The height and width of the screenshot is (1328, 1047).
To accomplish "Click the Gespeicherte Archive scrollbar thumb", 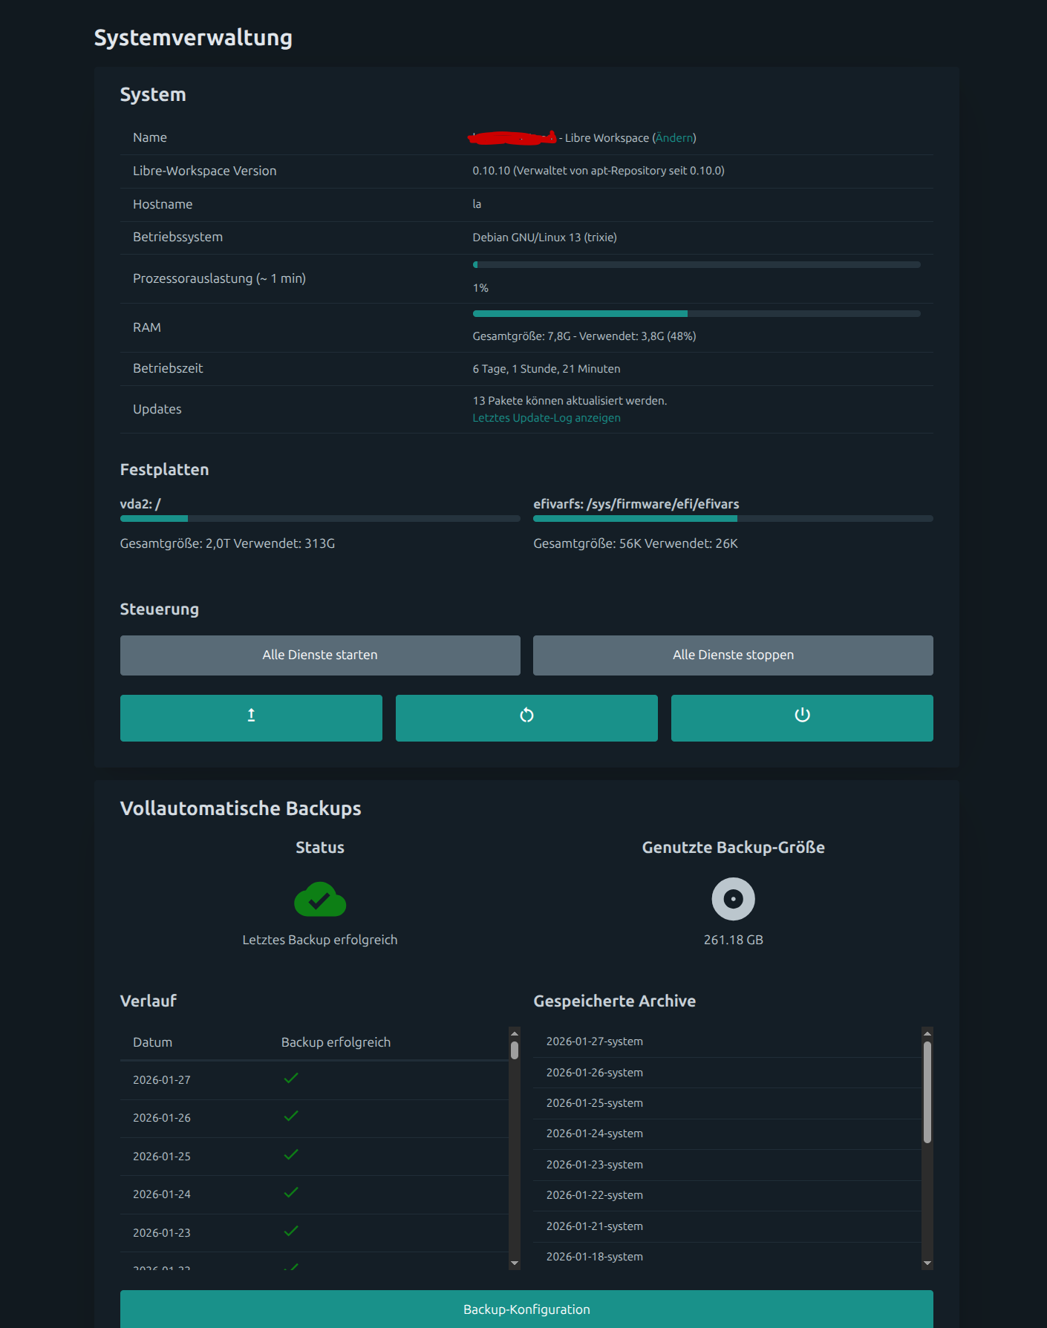I will pos(927,1091).
